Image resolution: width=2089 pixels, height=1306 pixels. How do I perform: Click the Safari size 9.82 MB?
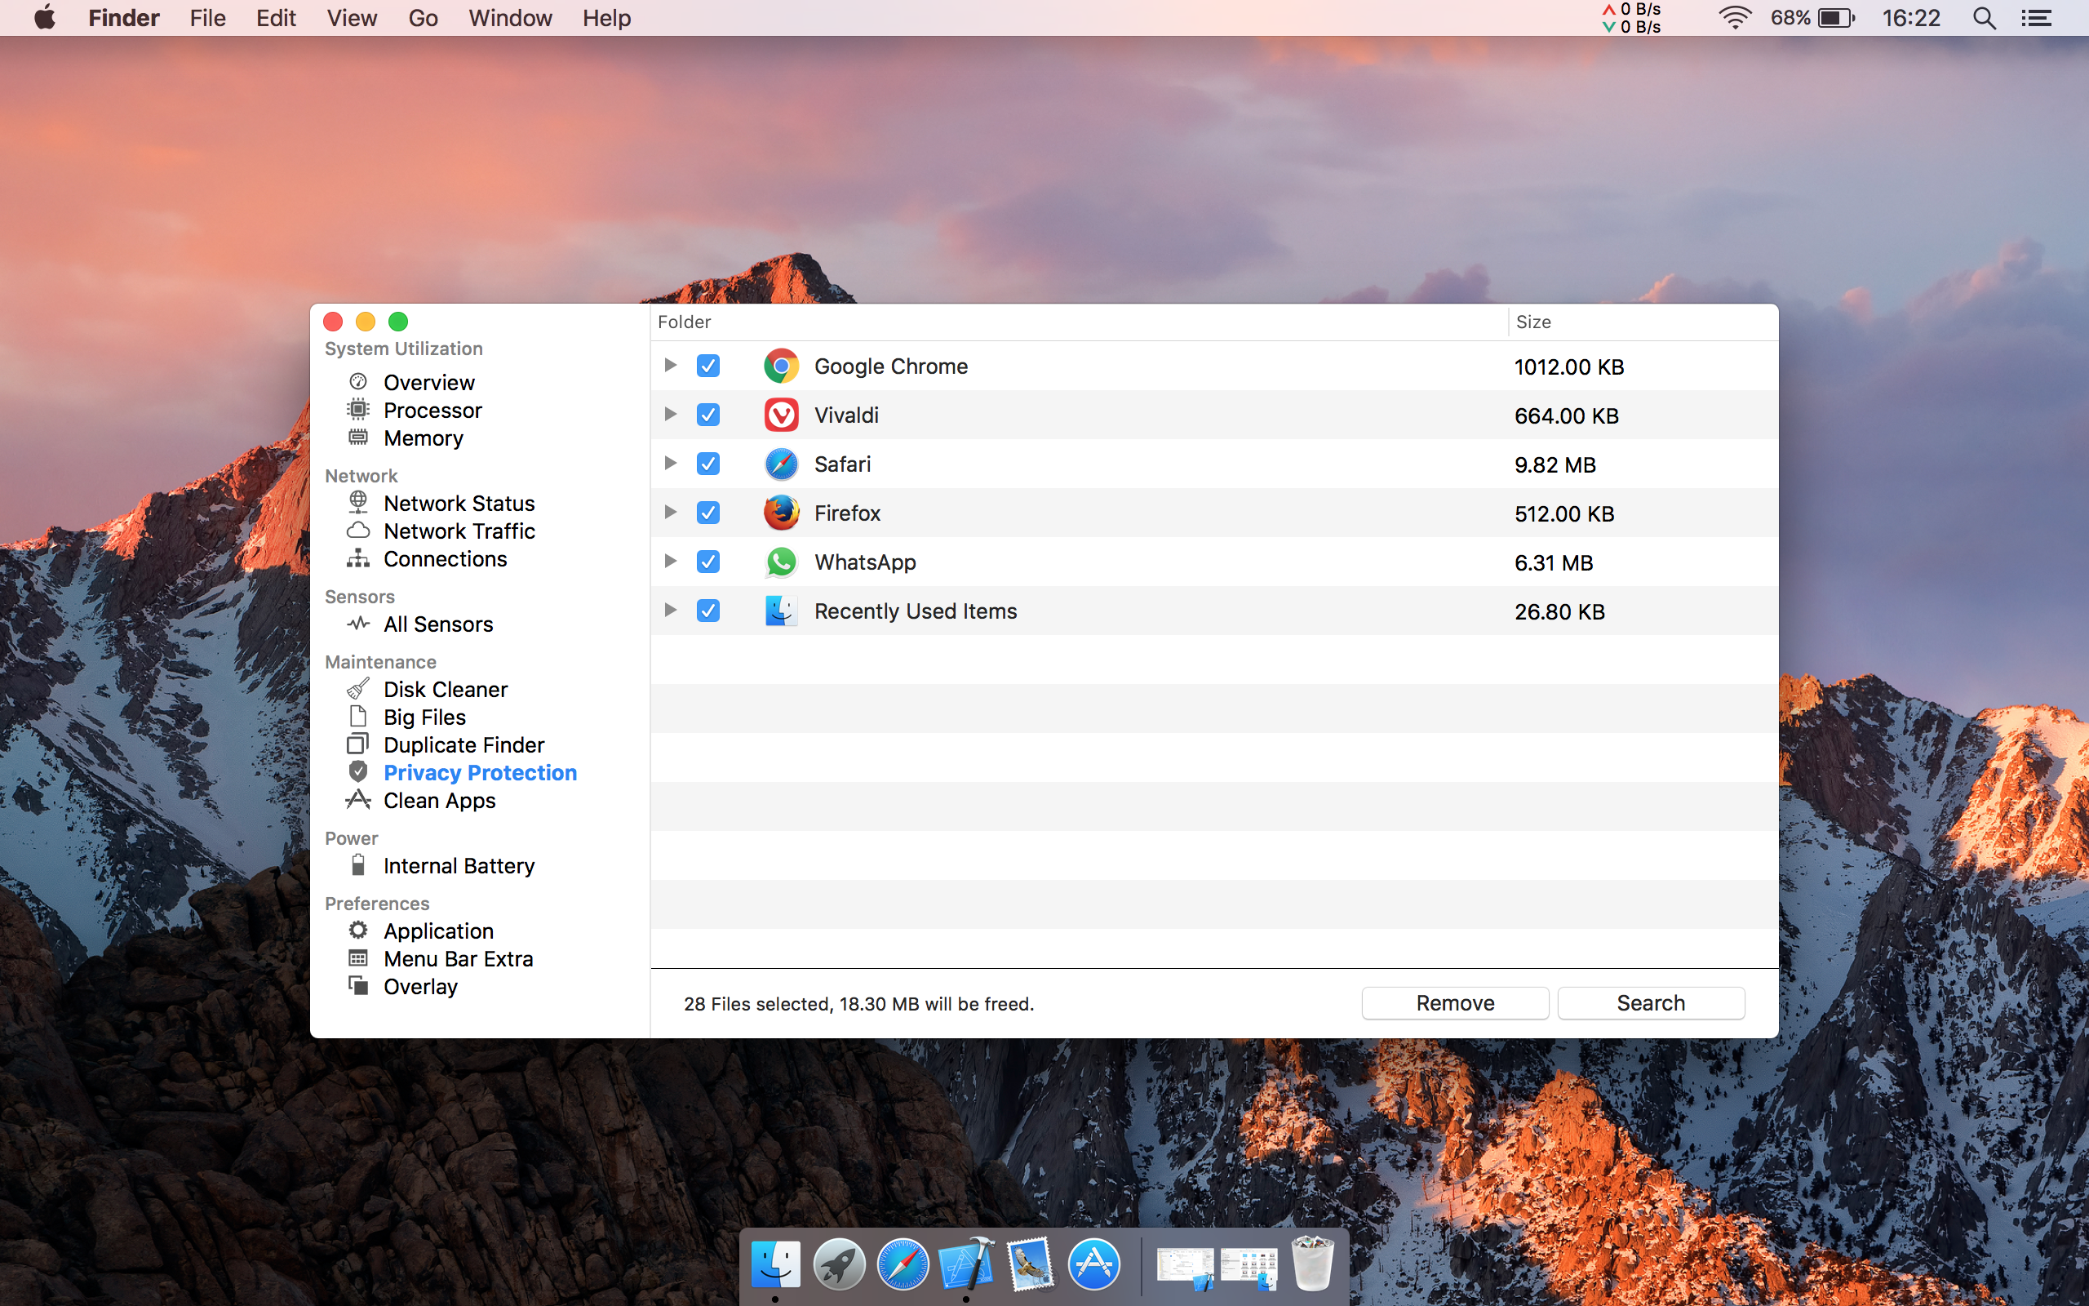[1555, 464]
